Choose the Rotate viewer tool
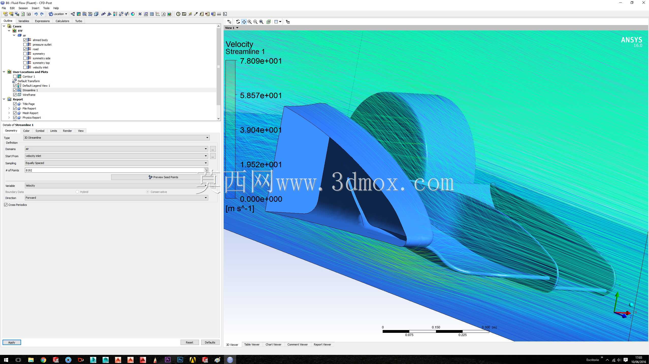 click(x=238, y=22)
